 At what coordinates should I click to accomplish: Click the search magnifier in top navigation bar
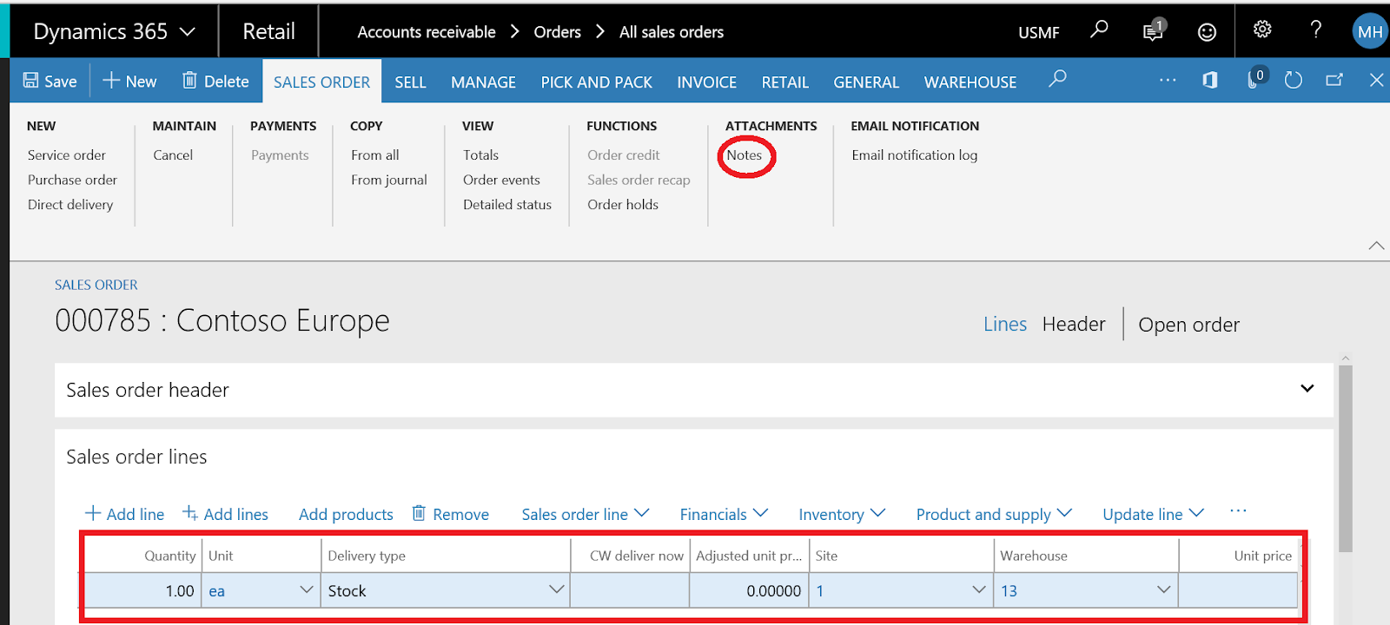pyautogui.click(x=1099, y=30)
